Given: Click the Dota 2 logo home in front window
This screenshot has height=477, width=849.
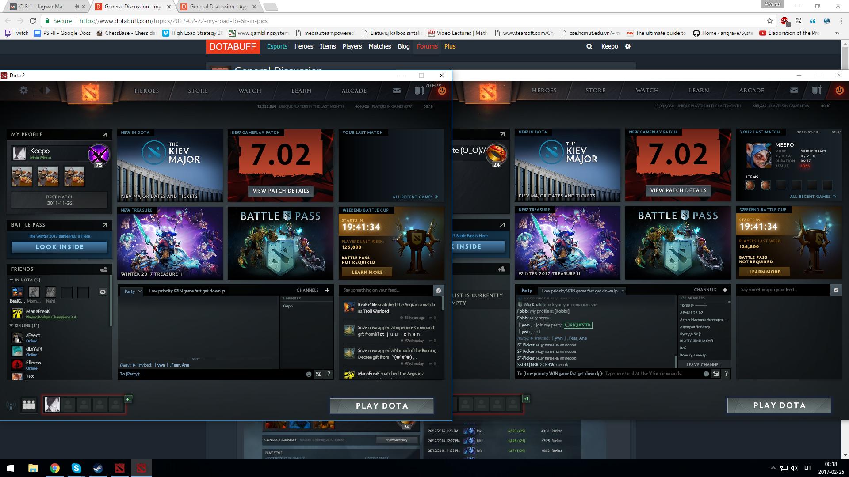Looking at the screenshot, I should [90, 92].
